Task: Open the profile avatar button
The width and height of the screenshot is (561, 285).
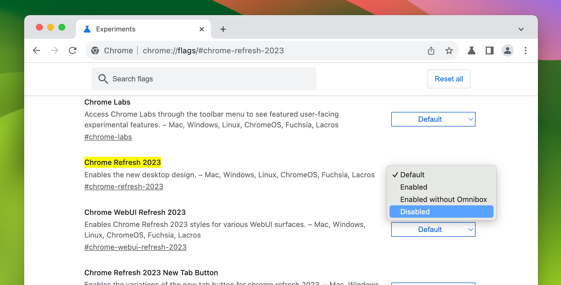Action: click(x=507, y=51)
